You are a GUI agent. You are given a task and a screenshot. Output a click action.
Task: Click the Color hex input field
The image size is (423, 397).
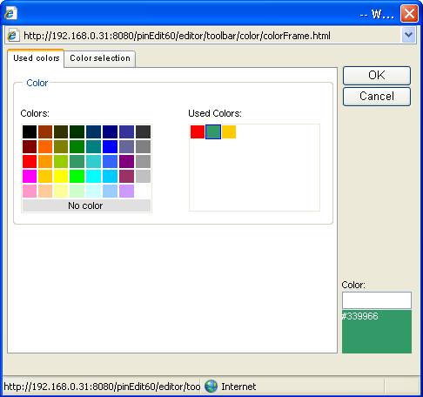377,300
